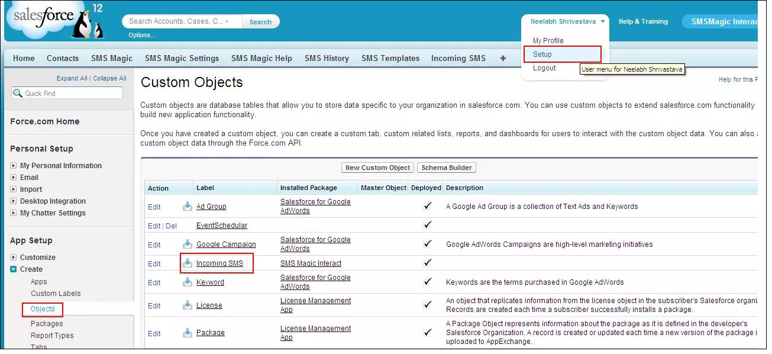This screenshot has width=772, height=354.
Task: Click the managed package icon beside Keyword
Action: (188, 282)
